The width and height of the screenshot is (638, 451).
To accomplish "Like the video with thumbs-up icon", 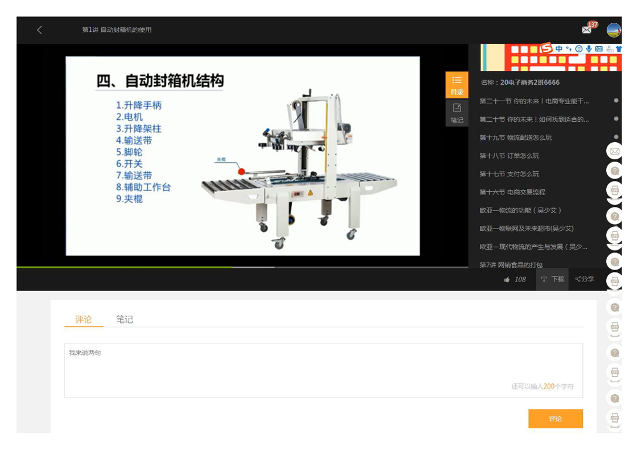I will [507, 279].
